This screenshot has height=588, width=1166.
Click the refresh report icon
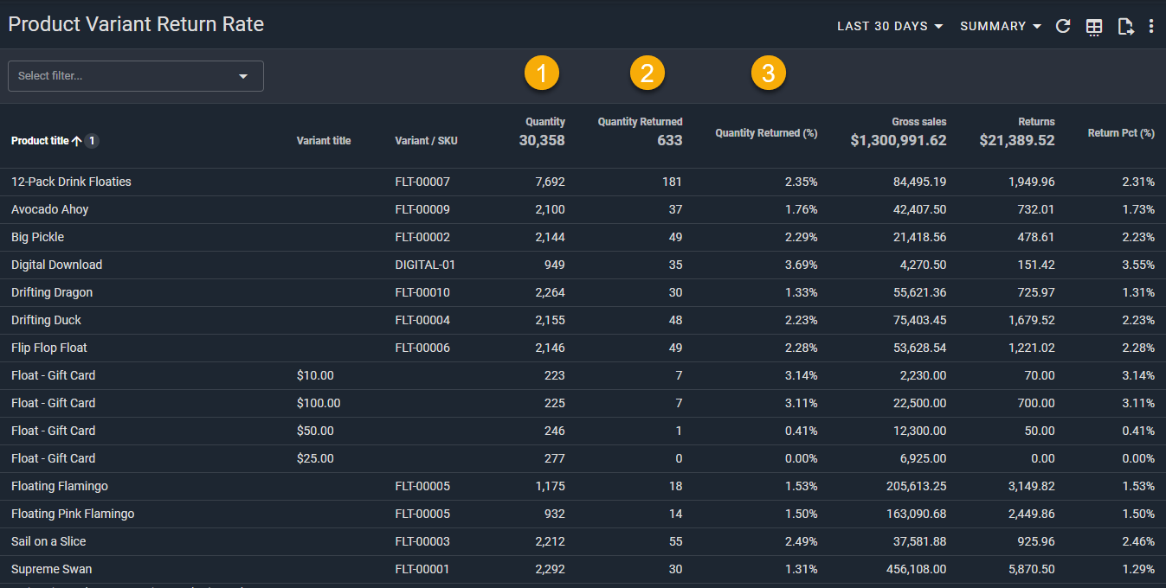pyautogui.click(x=1064, y=27)
